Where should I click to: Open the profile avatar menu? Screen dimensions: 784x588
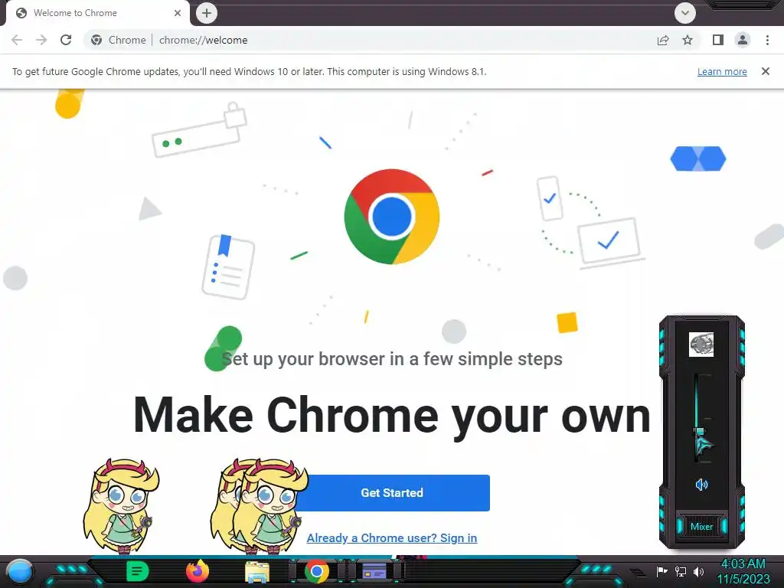[x=743, y=40]
